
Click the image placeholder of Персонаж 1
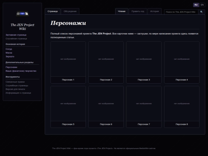point(68,59)
